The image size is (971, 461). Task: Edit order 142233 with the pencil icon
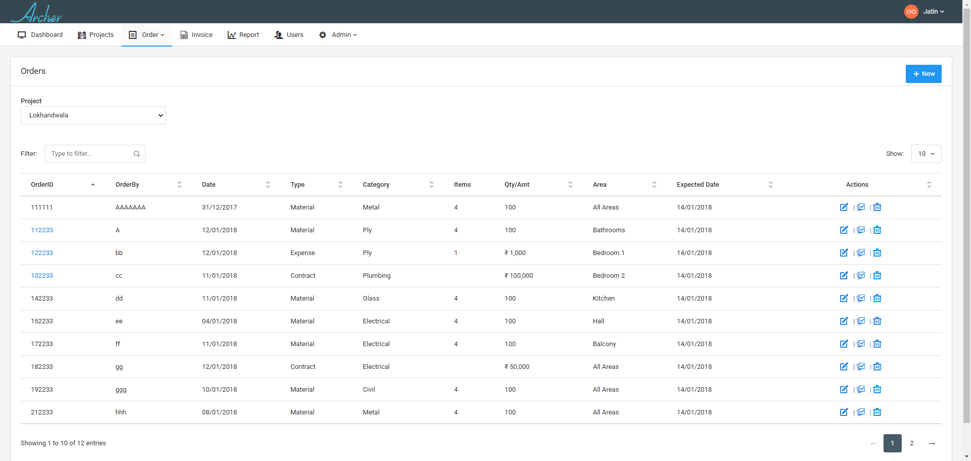844,298
